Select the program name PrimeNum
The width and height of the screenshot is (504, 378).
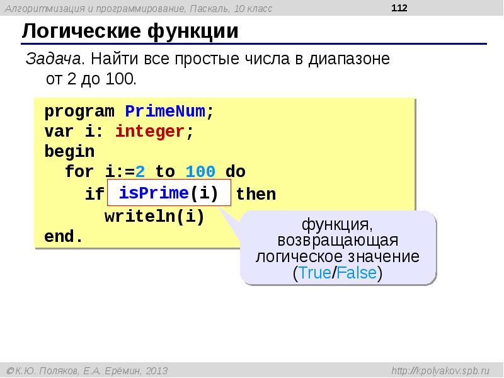tap(165, 112)
